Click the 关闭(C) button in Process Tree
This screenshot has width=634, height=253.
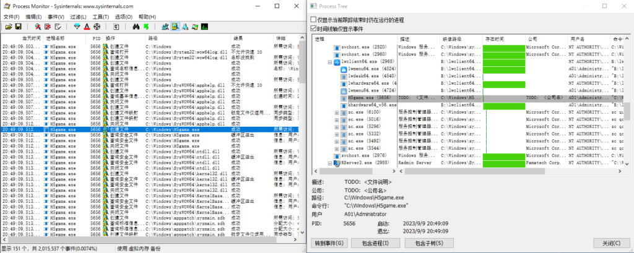point(611,243)
